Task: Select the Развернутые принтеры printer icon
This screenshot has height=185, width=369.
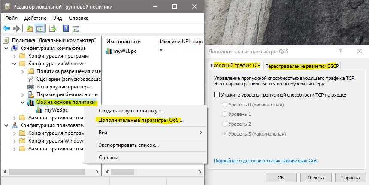Action: point(31,87)
